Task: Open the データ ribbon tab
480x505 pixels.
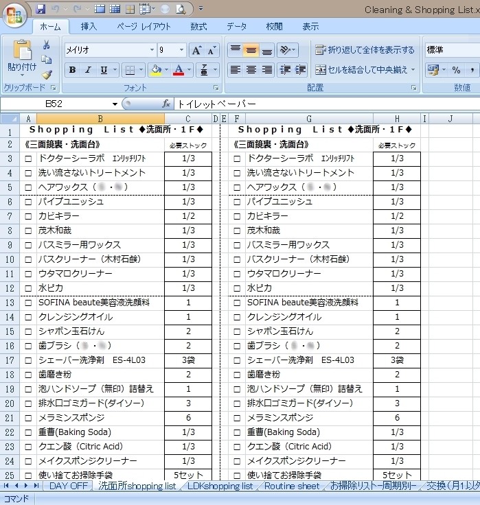Action: [237, 26]
